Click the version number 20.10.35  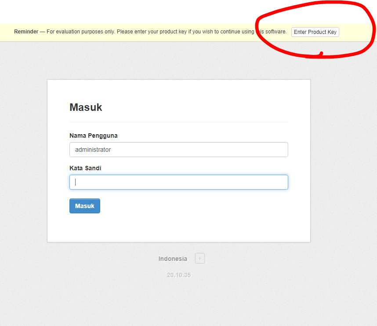pyautogui.click(x=179, y=275)
